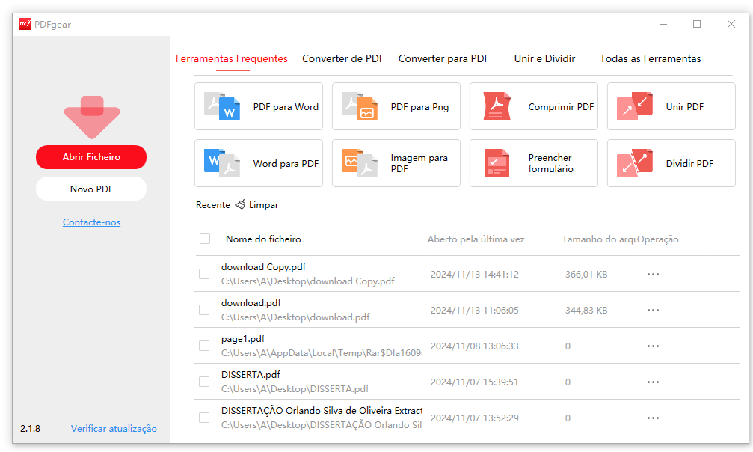Image resolution: width=753 pixels, height=452 pixels.
Task: Click the Aberto pela última vez column header
Action: 476,239
